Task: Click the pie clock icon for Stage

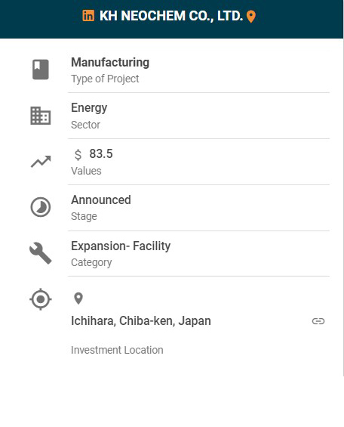Action: [41, 207]
